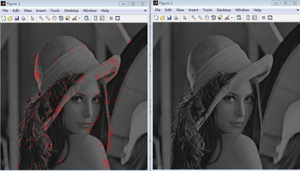This screenshot has width=300, height=171.
Task: Print Figure 2 using the printer icon
Action: point(176,18)
